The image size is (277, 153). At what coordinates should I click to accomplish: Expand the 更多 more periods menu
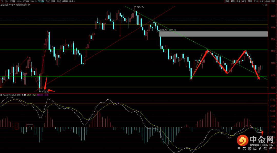point(72,1)
